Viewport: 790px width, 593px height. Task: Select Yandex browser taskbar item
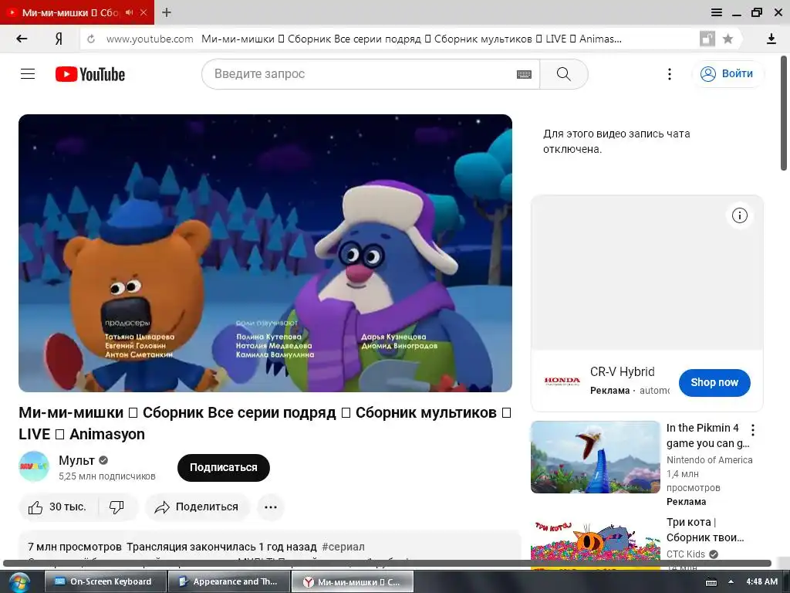pos(353,581)
